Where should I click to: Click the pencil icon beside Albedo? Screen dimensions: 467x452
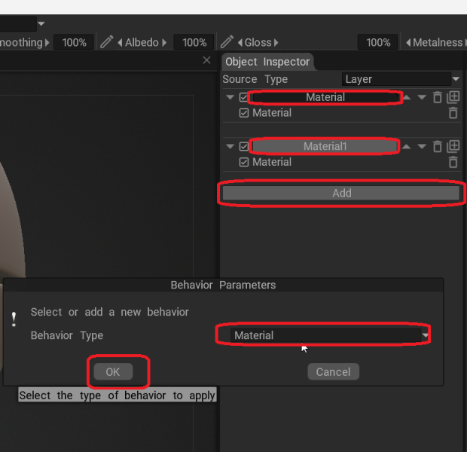(107, 42)
